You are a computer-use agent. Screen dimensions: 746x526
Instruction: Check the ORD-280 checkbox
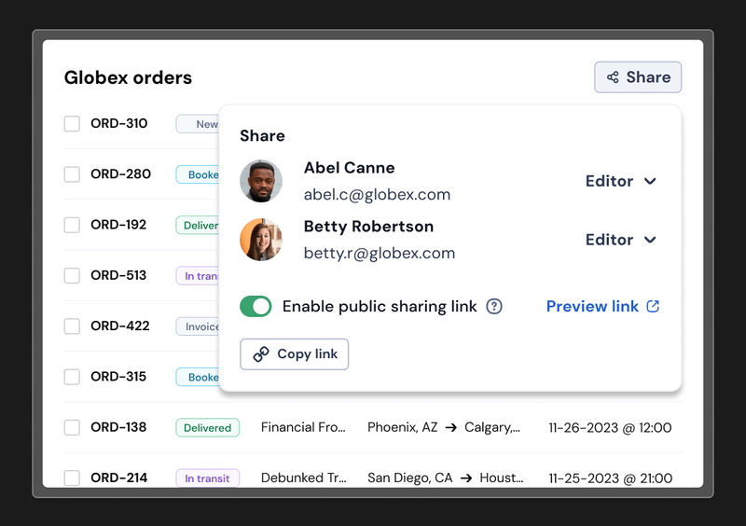point(72,174)
